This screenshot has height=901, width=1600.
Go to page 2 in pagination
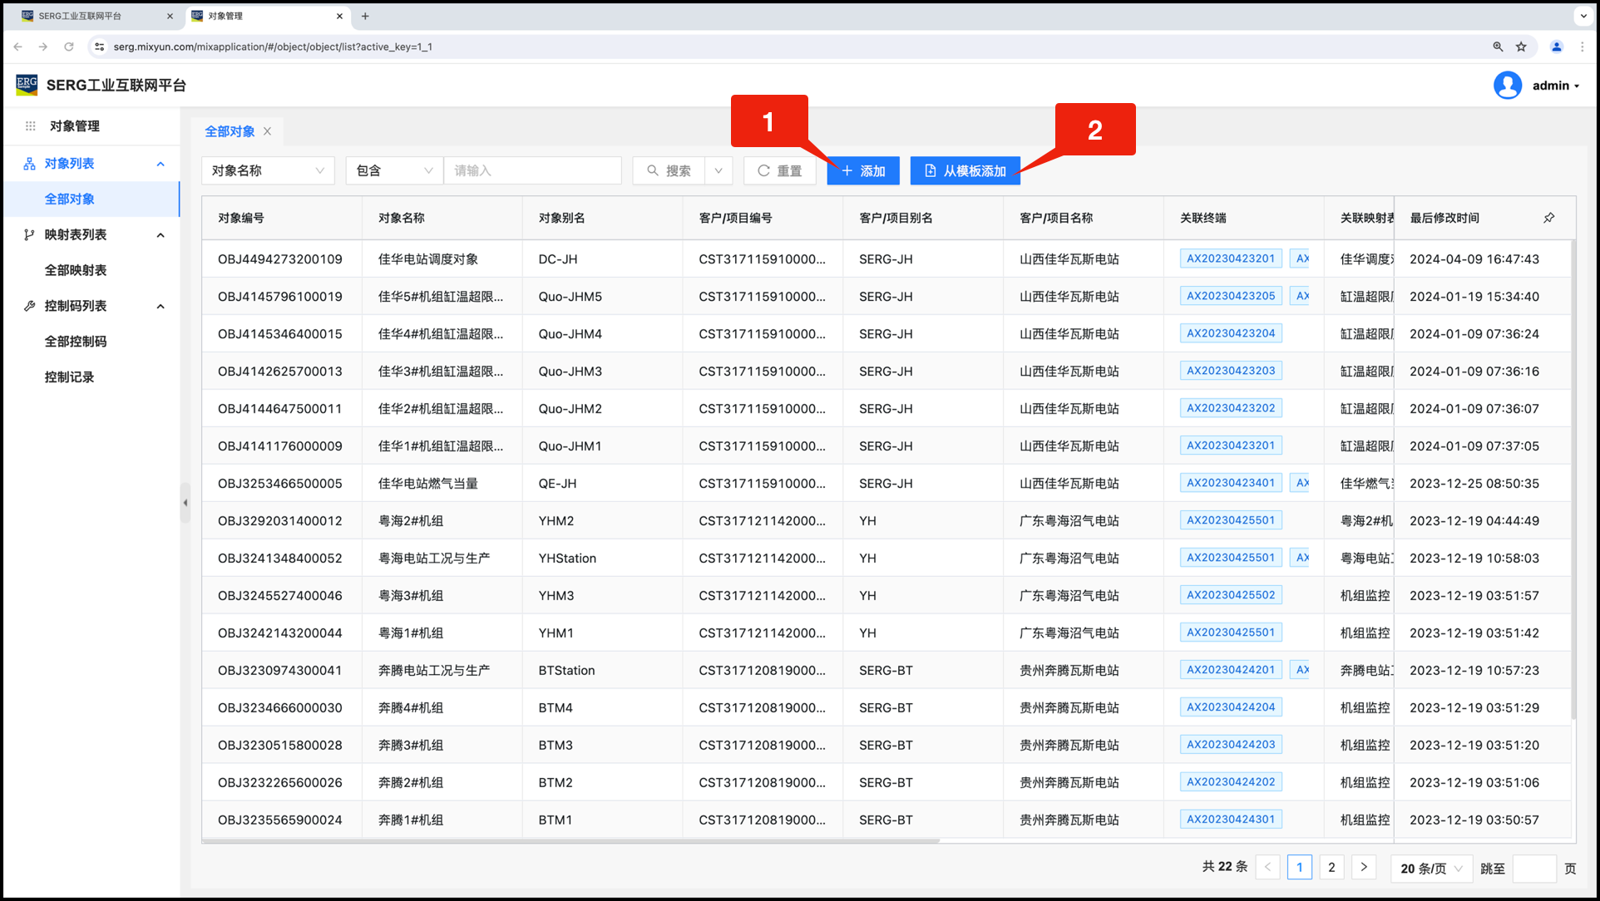pyautogui.click(x=1331, y=867)
